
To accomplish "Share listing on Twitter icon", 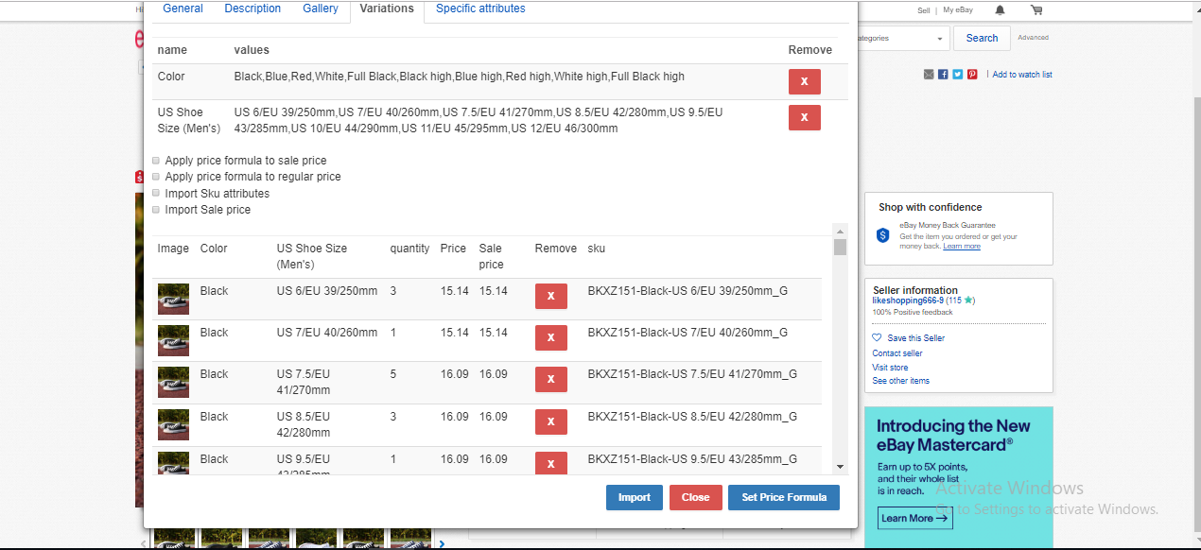I will [957, 75].
